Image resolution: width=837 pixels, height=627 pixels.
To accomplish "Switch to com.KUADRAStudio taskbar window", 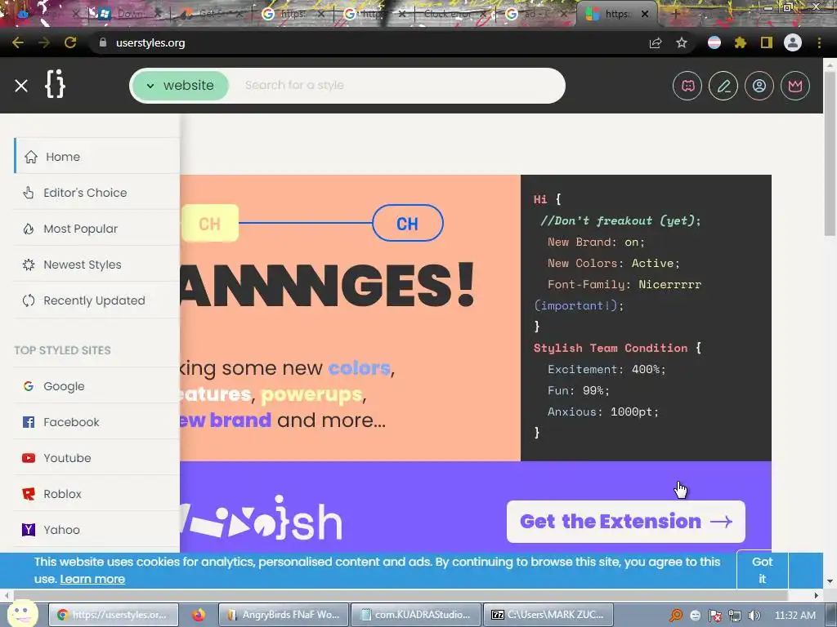I will click(x=417, y=615).
